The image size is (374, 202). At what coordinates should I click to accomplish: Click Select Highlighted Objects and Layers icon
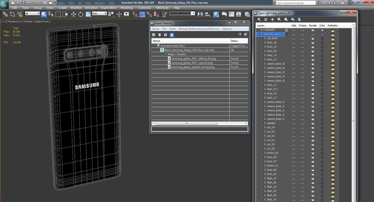279,19
